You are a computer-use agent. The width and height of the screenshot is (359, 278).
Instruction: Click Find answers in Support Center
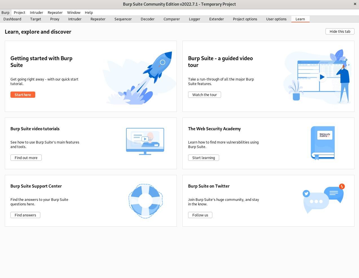pyautogui.click(x=25, y=215)
